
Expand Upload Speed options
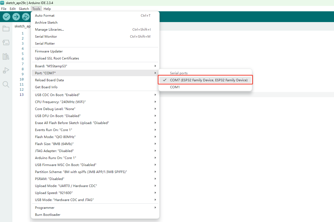pos(95,193)
